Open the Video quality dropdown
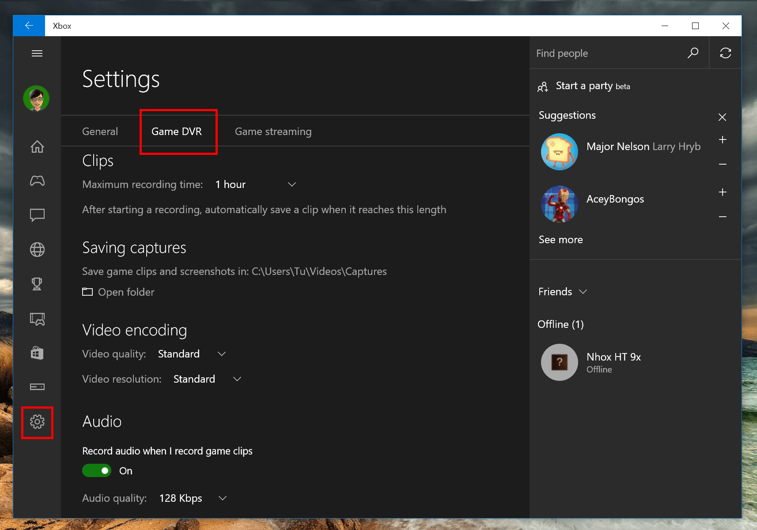This screenshot has height=530, width=757. click(x=192, y=354)
